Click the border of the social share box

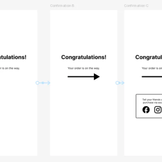point(136,106)
